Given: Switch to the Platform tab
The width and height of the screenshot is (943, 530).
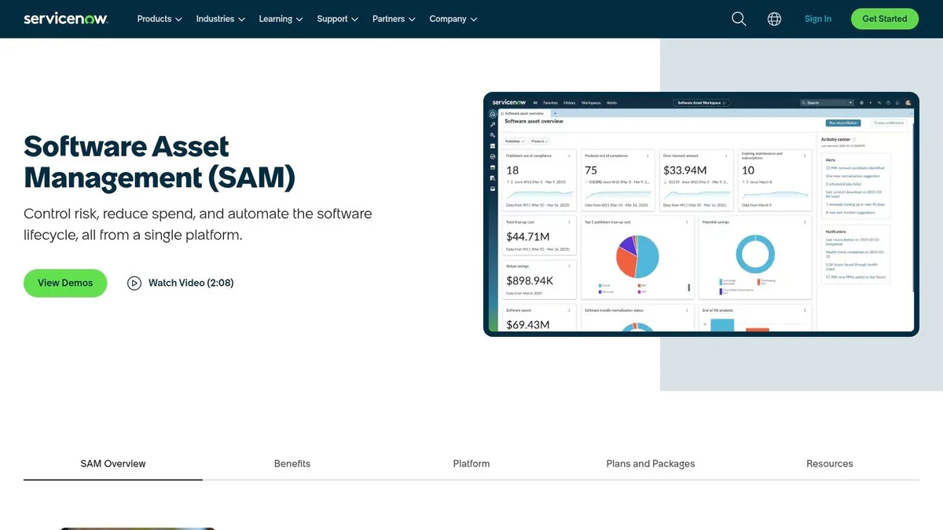Looking at the screenshot, I should tap(472, 464).
